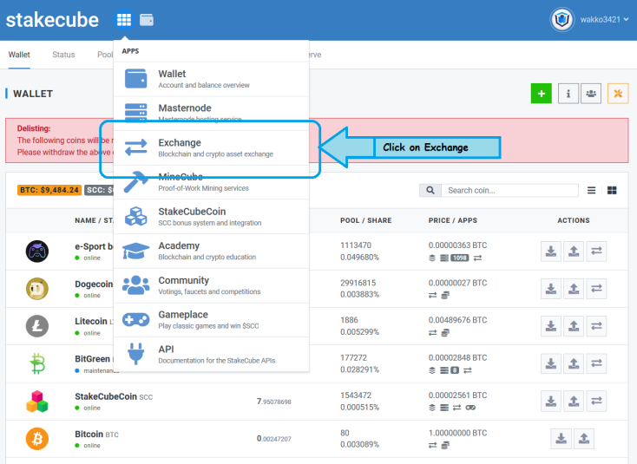Click withdraw icon for Litecoin row

coord(574,326)
